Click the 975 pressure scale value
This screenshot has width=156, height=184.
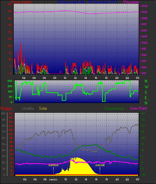tap(144, 73)
